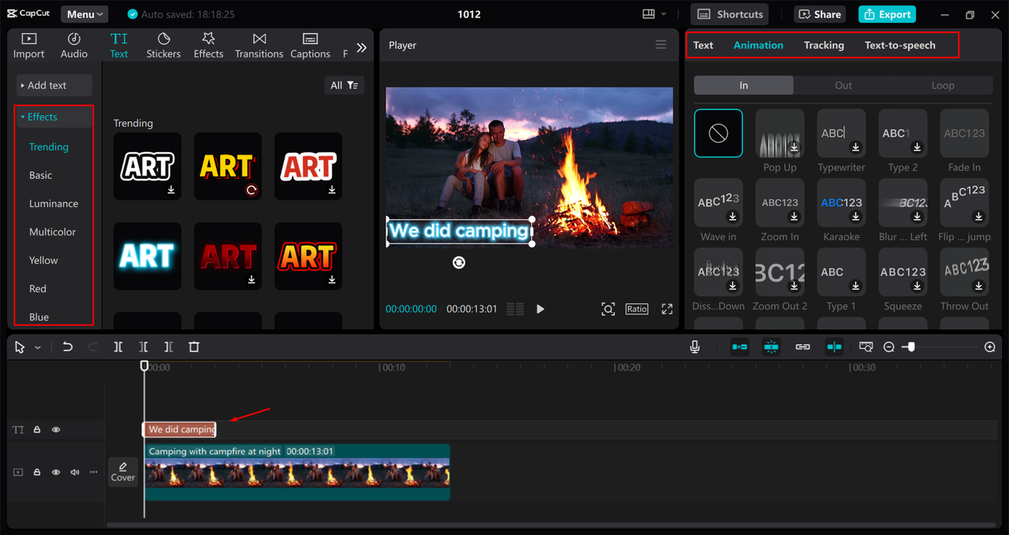Open the Effects panel in top toolbar
Viewport: 1009px width, 535px height.
(209, 46)
